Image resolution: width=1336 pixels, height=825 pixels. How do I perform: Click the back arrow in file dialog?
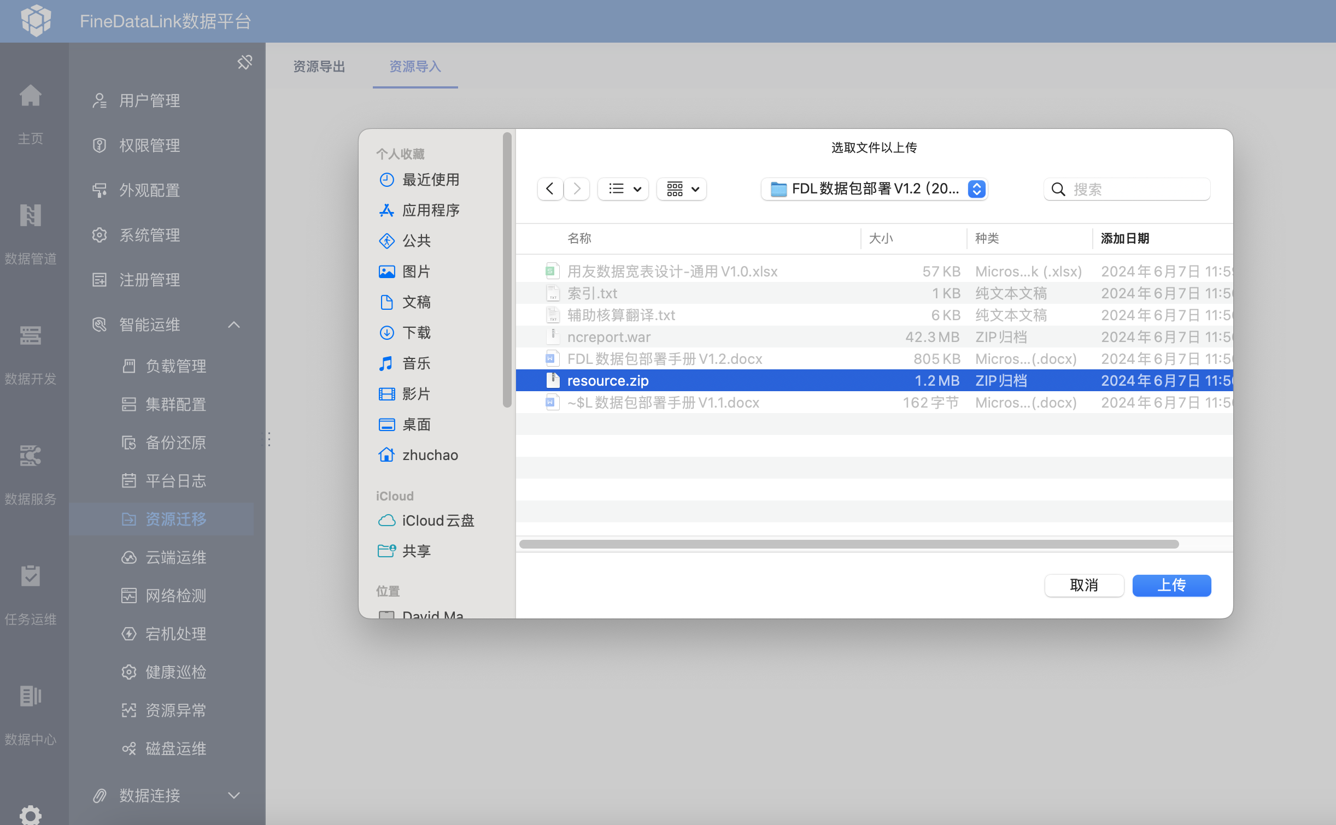550,189
